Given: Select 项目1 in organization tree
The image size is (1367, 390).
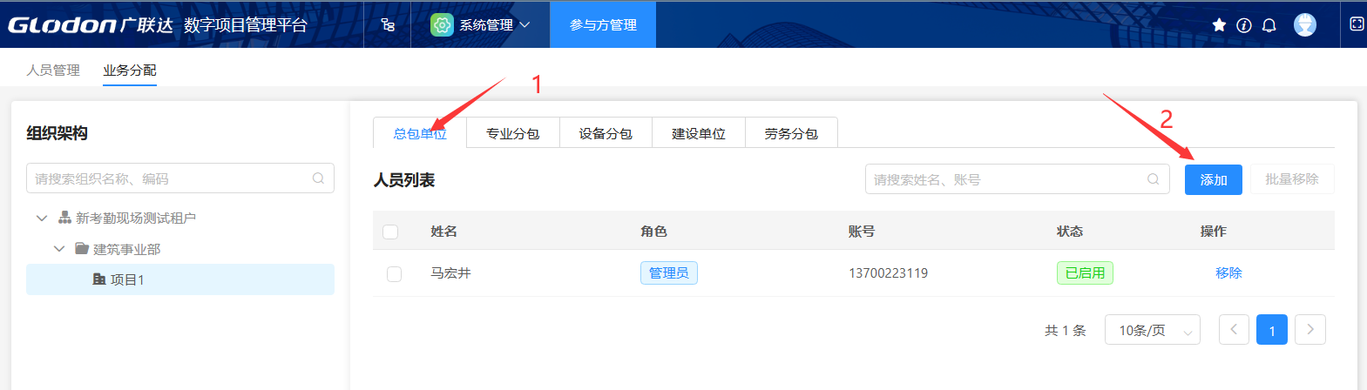Looking at the screenshot, I should 180,279.
